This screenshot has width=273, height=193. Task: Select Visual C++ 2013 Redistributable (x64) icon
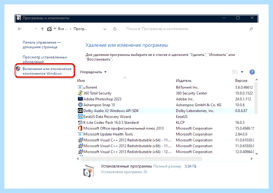coord(80,152)
